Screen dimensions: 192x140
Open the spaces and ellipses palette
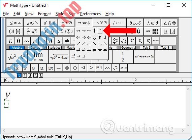(32, 23)
